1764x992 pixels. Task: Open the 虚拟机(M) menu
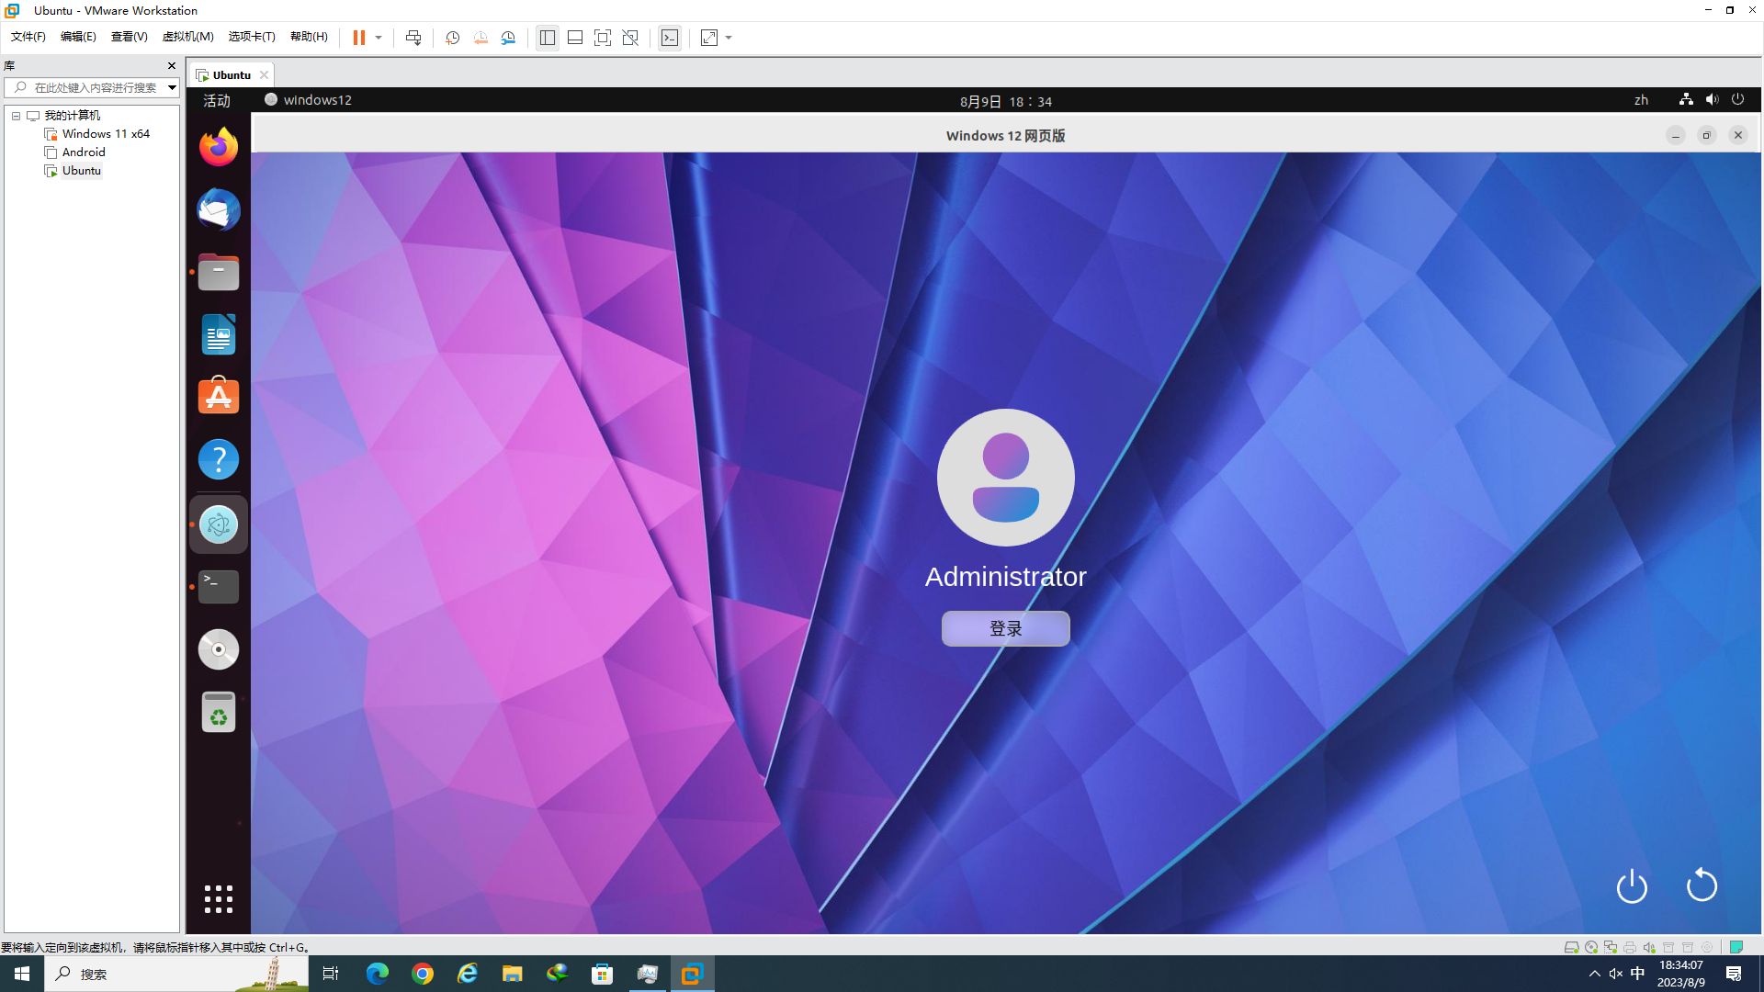187,37
